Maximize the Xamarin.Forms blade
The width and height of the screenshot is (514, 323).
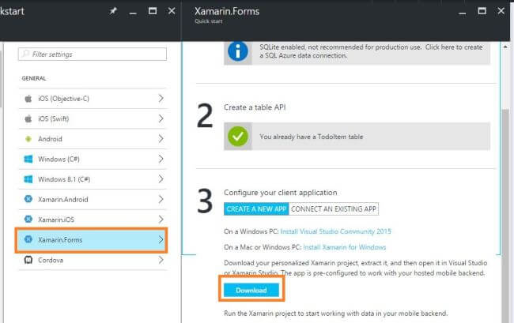482,11
